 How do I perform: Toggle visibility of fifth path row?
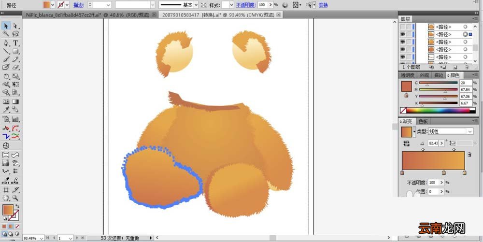coord(402,57)
